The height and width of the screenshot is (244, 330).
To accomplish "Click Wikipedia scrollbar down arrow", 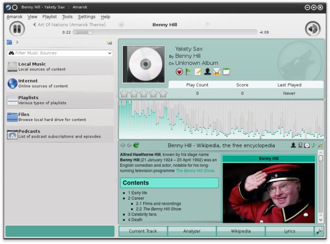I will pyautogui.click(x=320, y=220).
